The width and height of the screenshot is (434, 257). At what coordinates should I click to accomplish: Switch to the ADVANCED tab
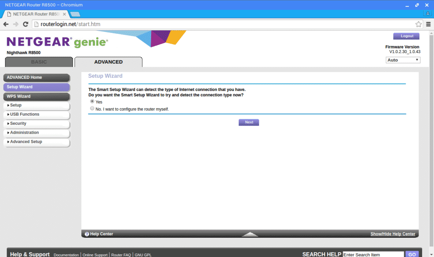click(x=108, y=62)
